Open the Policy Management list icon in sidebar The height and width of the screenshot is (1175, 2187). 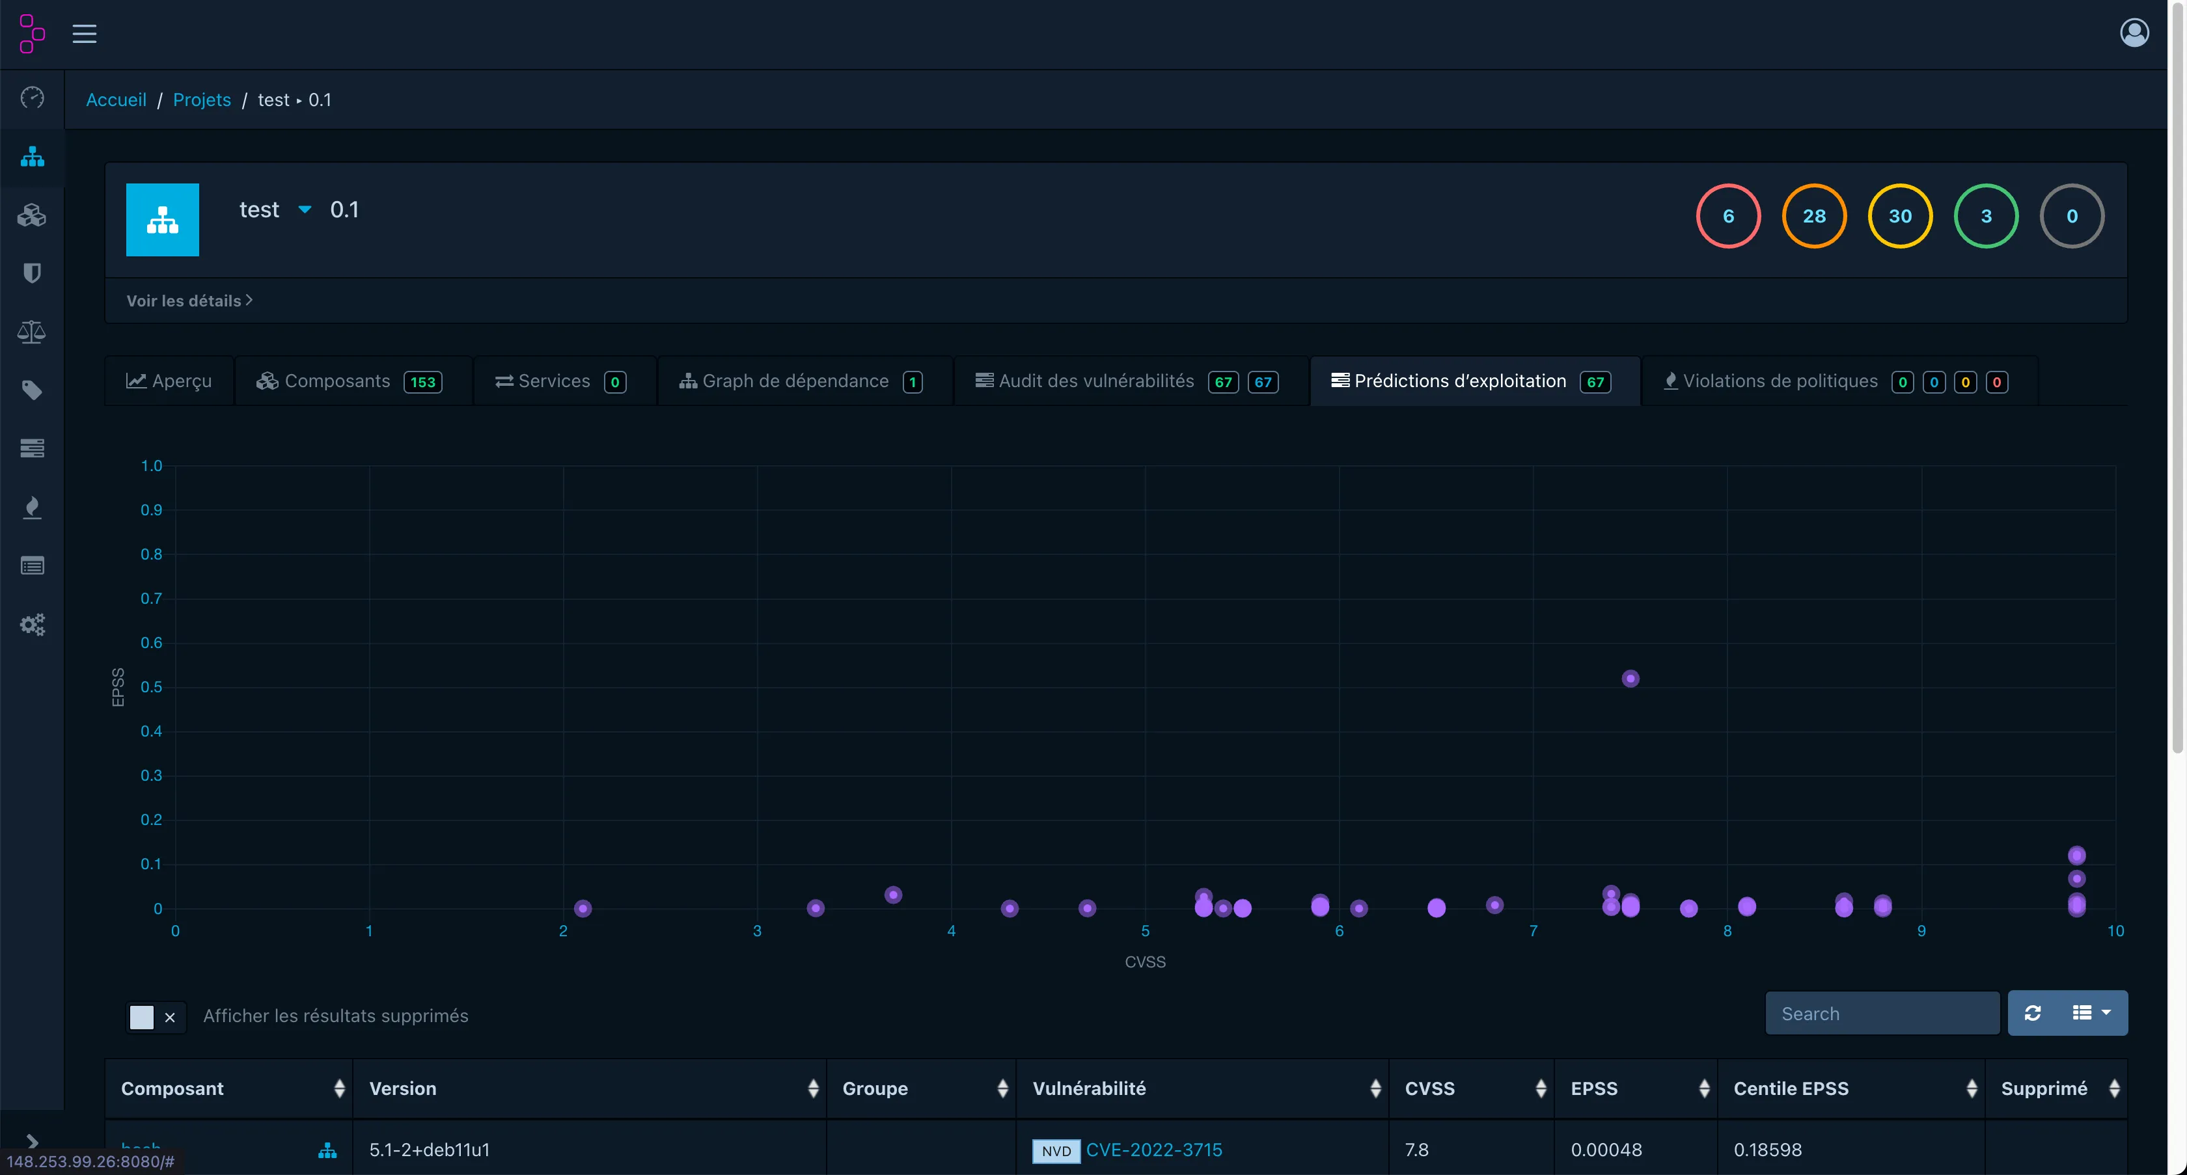(x=31, y=565)
